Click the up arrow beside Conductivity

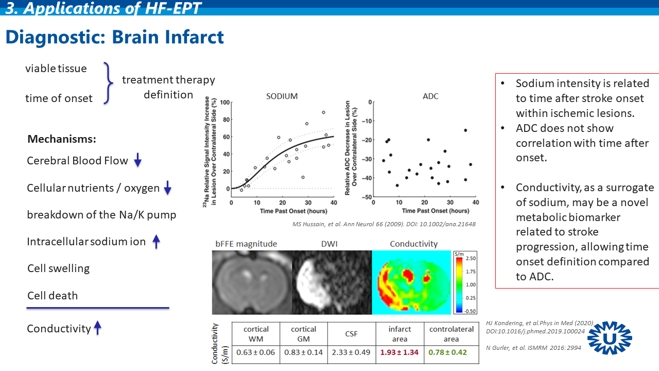(x=97, y=328)
